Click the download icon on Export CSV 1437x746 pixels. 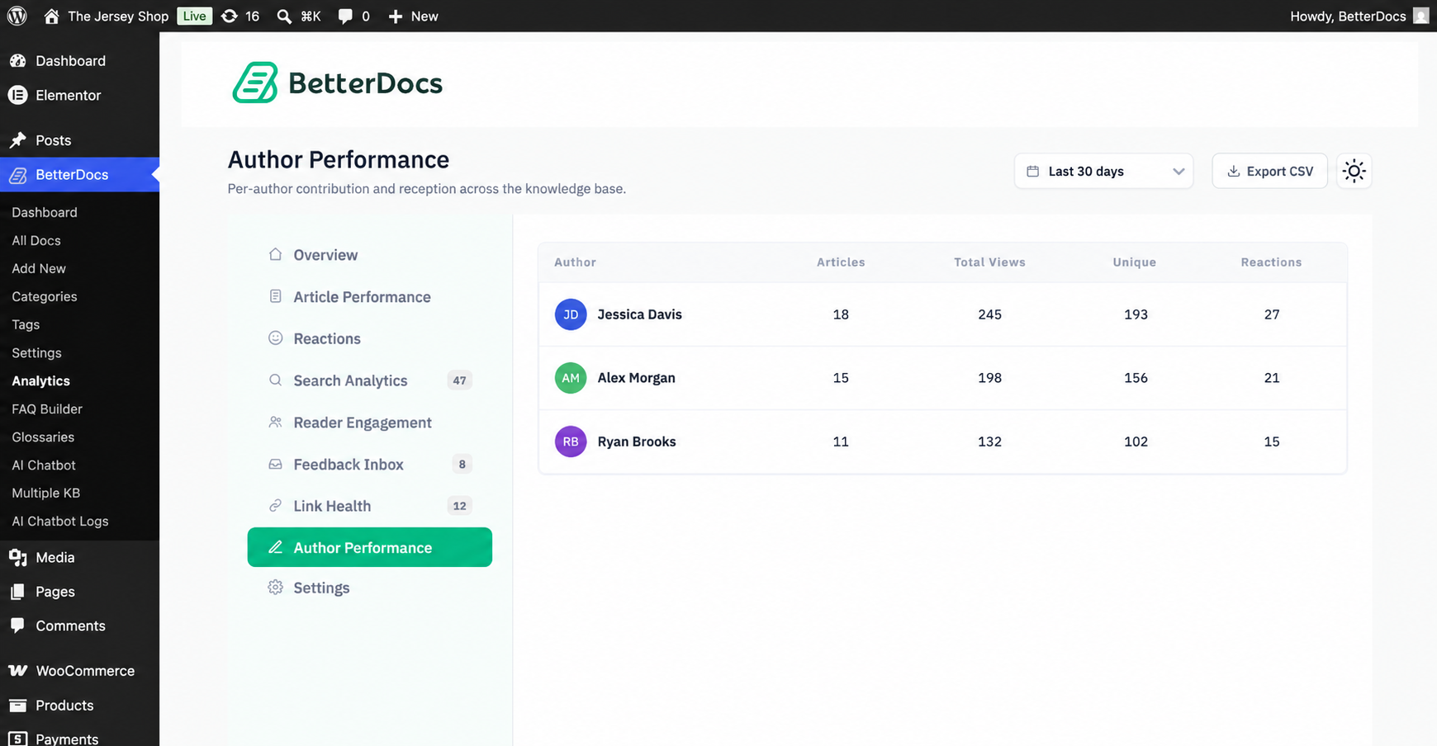point(1234,171)
